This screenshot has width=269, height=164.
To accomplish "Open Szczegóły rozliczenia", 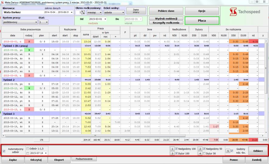I will tap(166, 23).
